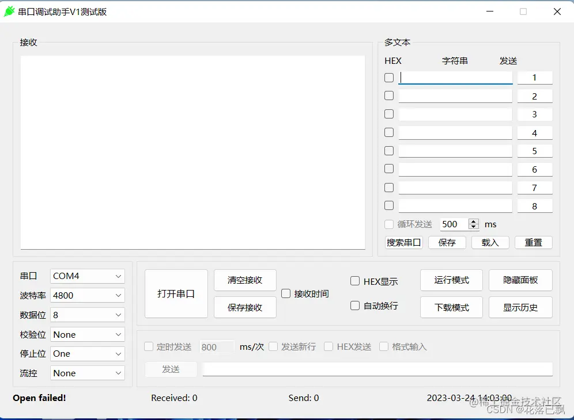Viewport: 574px width, 420px height.
Task: Click the 打开串口 button to open the port
Action: (x=176, y=293)
